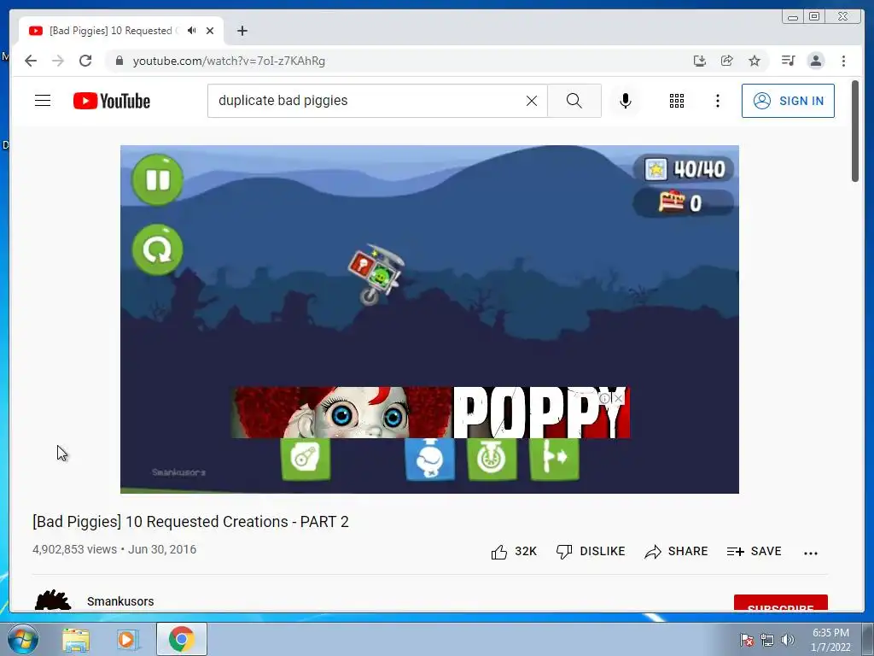
Task: Open File Explorer from the taskbar
Action: tap(76, 639)
